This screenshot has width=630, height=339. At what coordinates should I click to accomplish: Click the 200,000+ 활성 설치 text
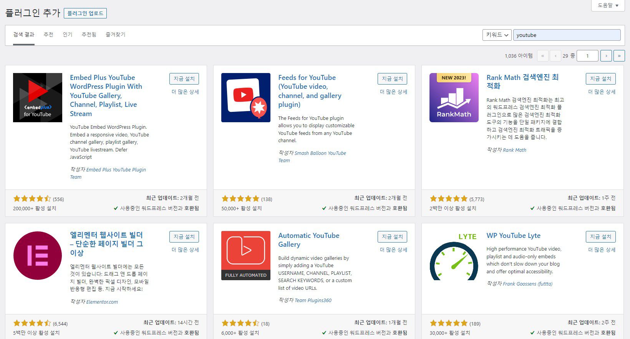pyautogui.click(x=35, y=208)
